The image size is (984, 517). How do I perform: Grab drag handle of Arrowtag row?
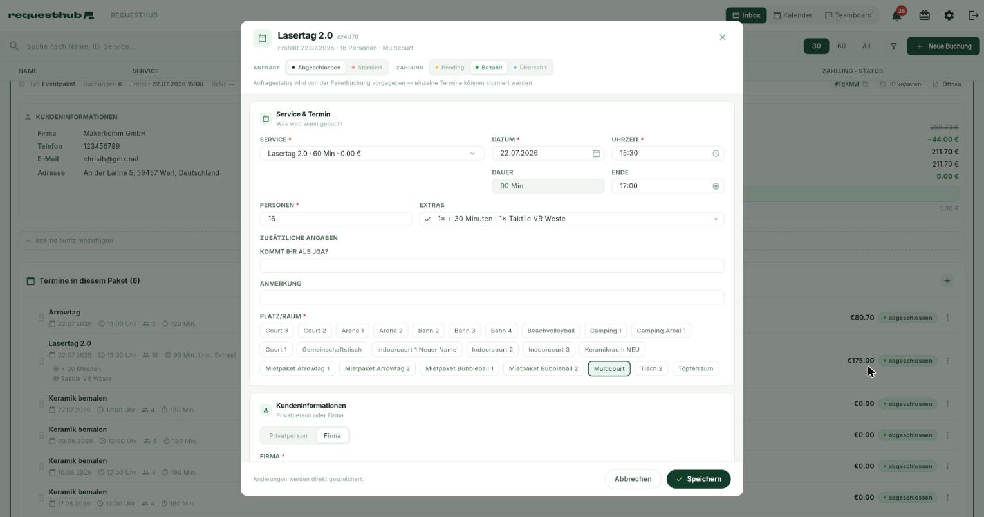tap(41, 318)
